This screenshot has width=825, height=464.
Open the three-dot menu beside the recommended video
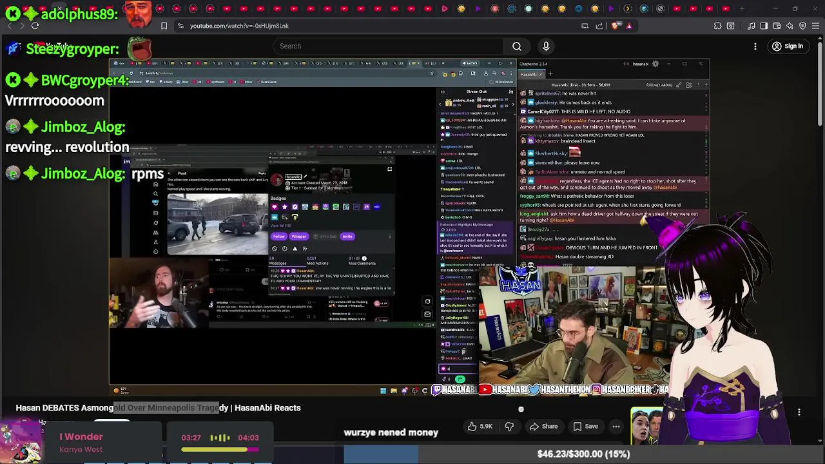pyautogui.click(x=799, y=412)
